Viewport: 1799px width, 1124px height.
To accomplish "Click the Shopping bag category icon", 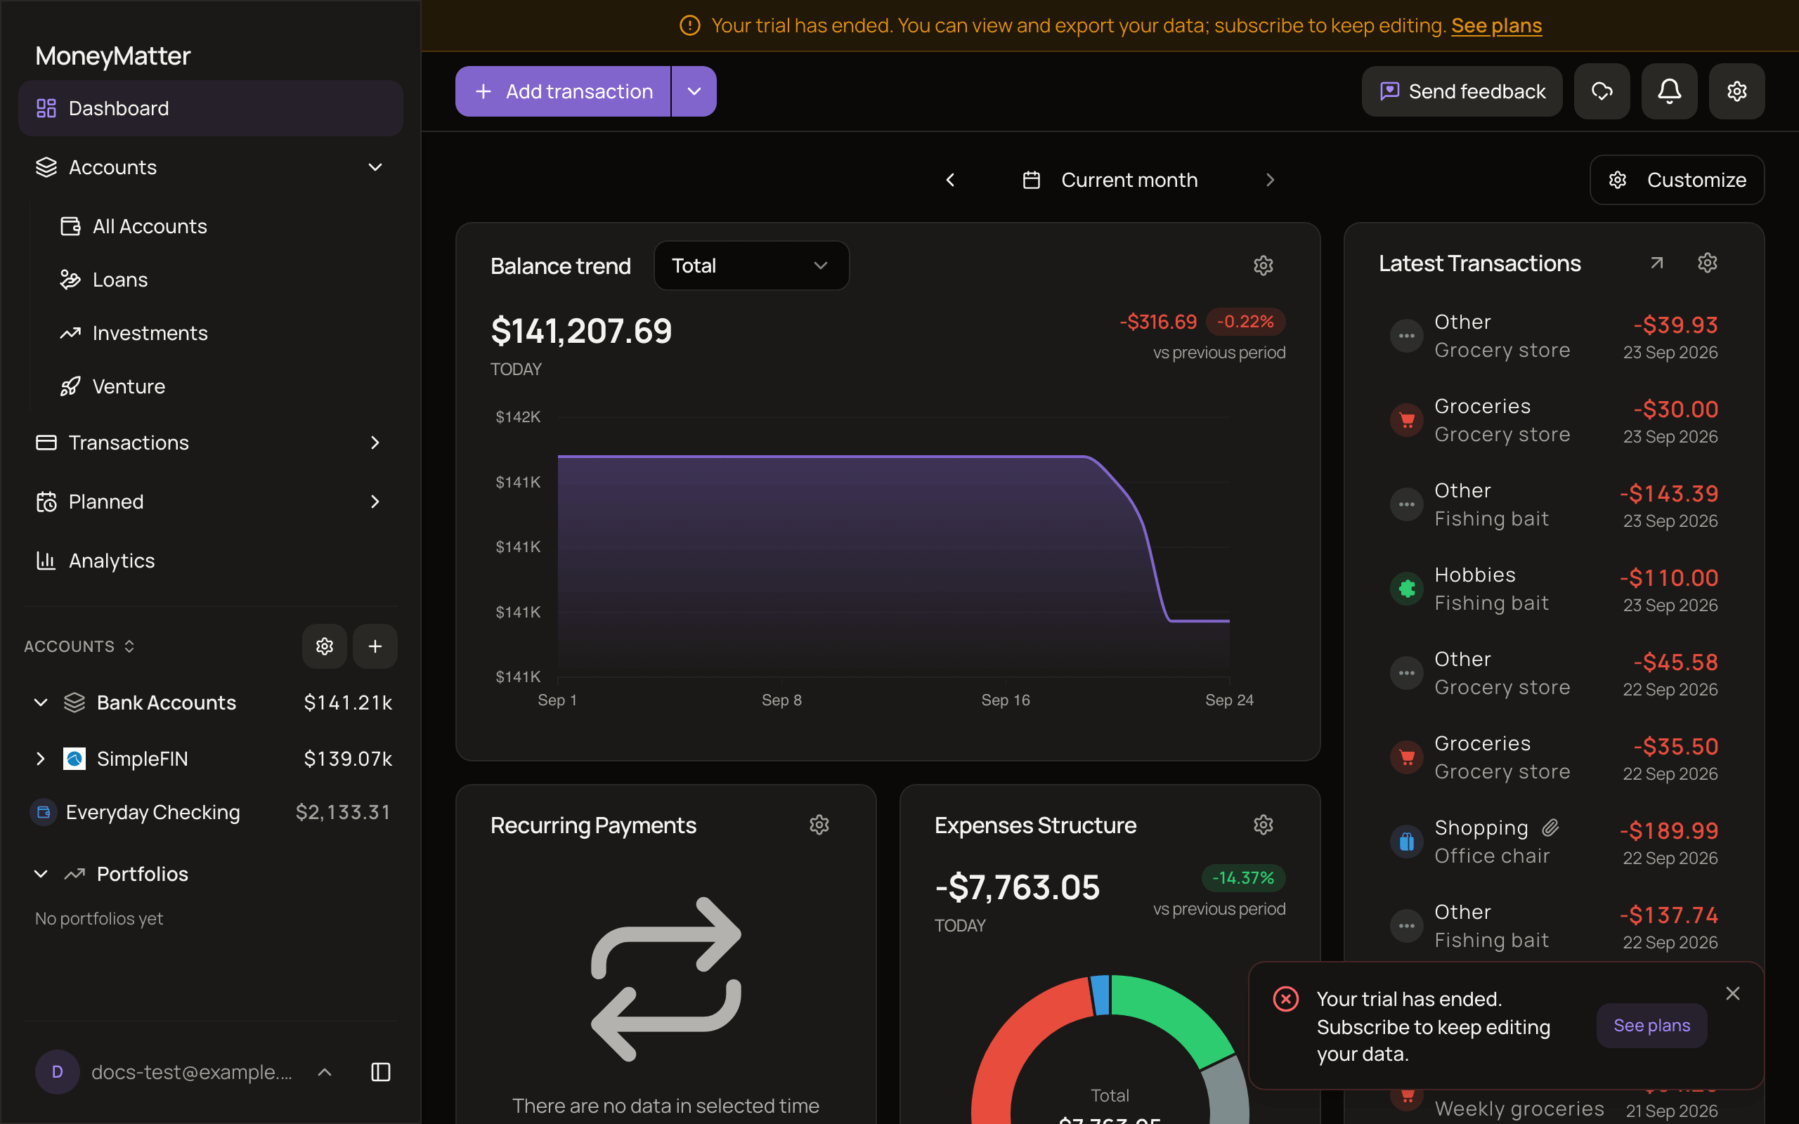I will [1406, 842].
